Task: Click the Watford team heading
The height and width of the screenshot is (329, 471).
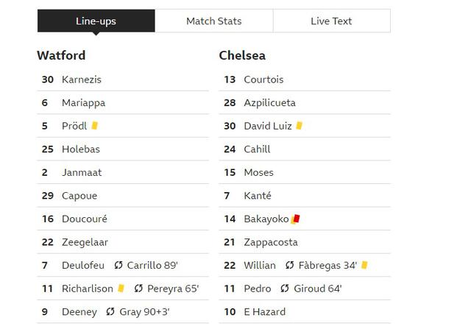Action: point(61,55)
